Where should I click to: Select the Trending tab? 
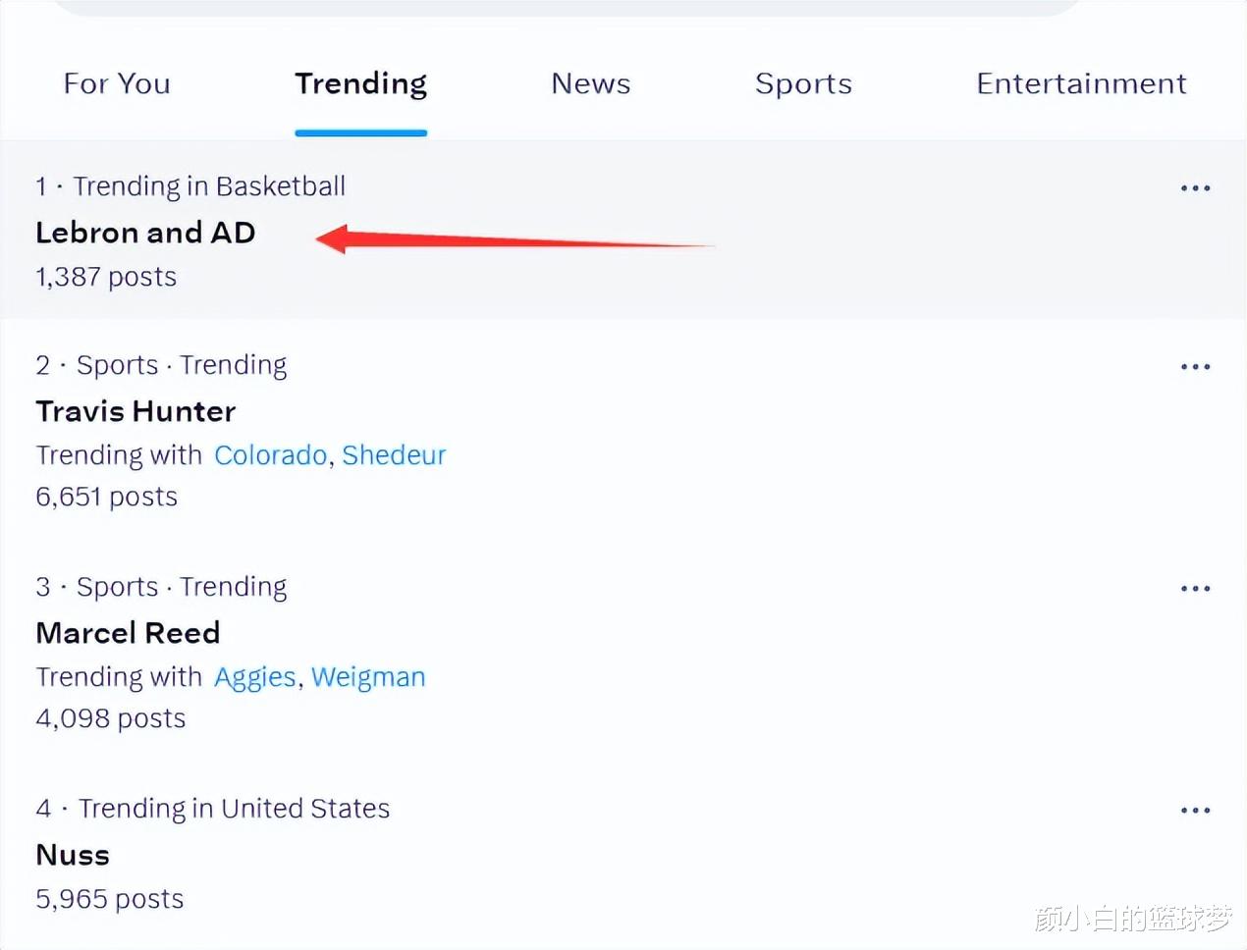tap(360, 83)
